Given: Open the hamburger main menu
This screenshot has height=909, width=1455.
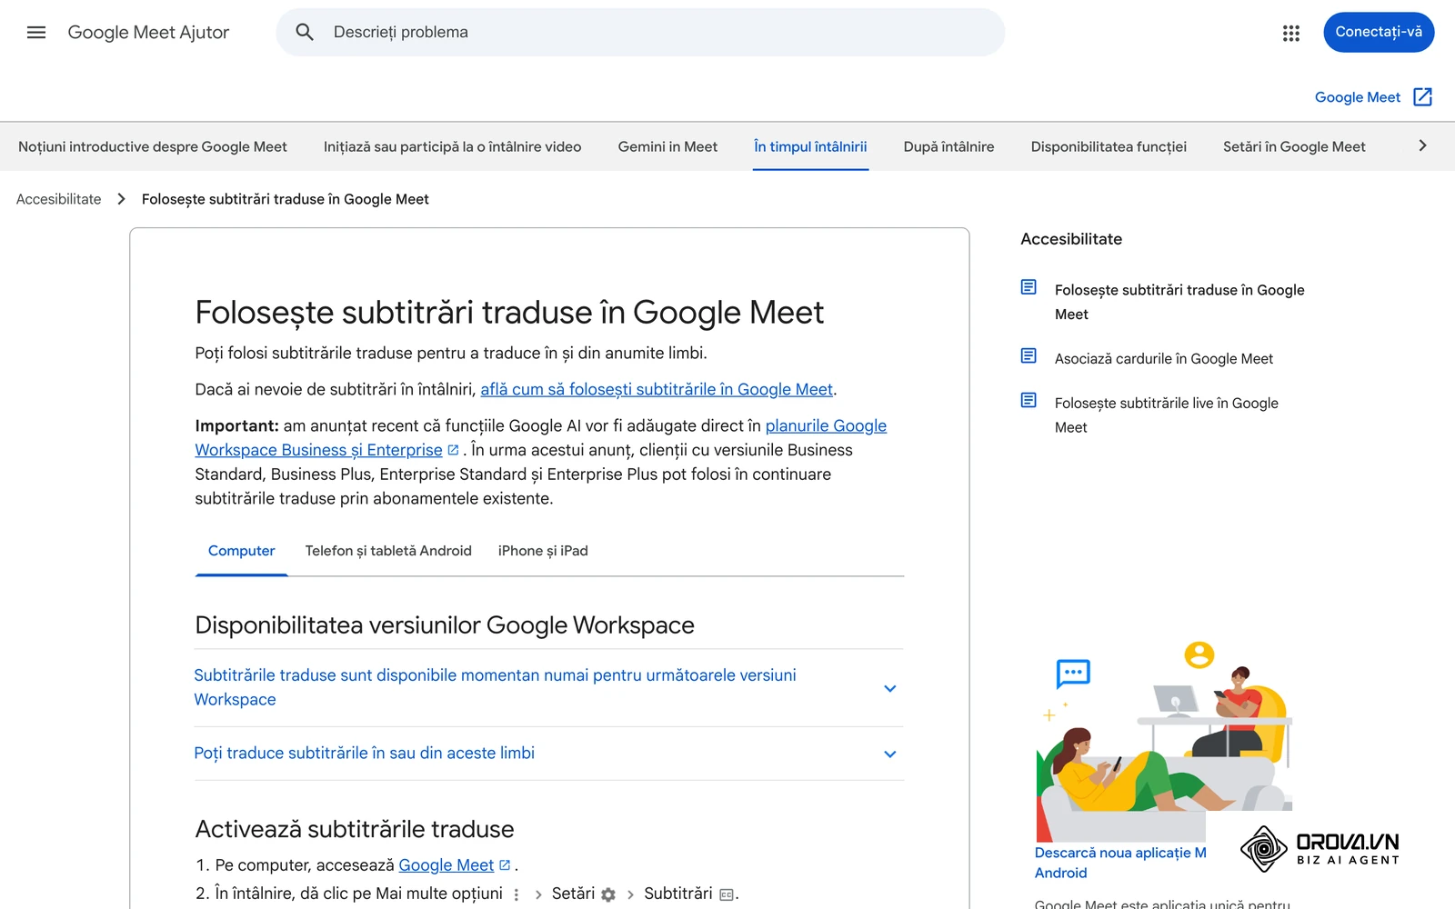Looking at the screenshot, I should point(36,33).
